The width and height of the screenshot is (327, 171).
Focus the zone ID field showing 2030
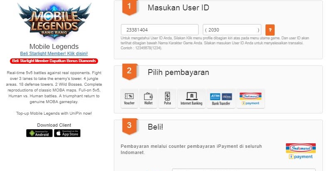coord(232,30)
